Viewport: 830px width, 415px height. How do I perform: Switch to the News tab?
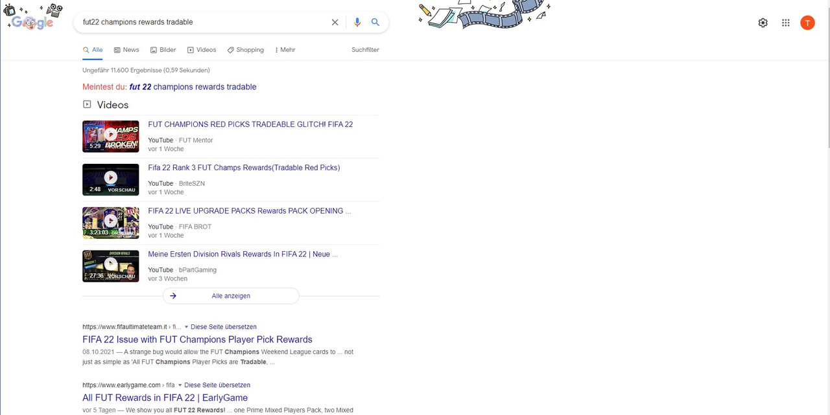pyautogui.click(x=126, y=50)
